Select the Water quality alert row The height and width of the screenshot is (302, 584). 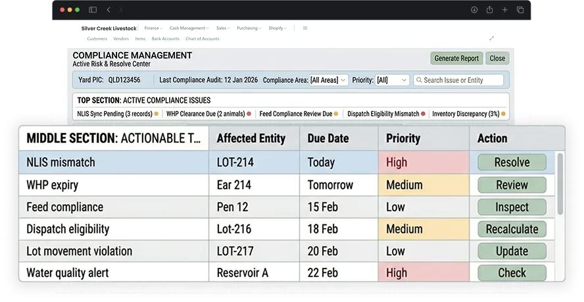(287, 272)
